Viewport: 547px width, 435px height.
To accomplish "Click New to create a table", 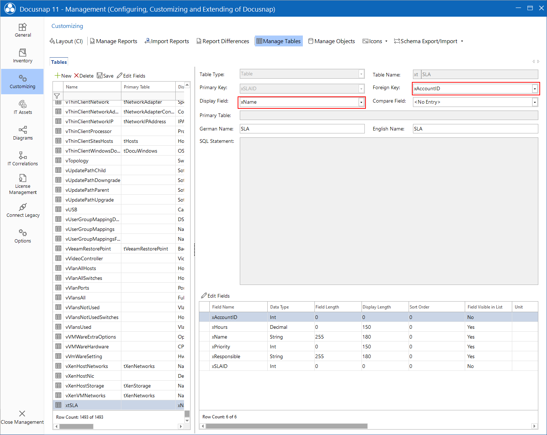I will [63, 75].
